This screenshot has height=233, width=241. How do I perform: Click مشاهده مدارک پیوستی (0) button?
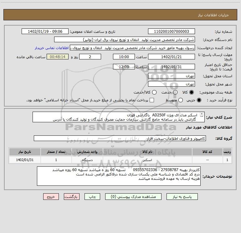tap(133, 197)
